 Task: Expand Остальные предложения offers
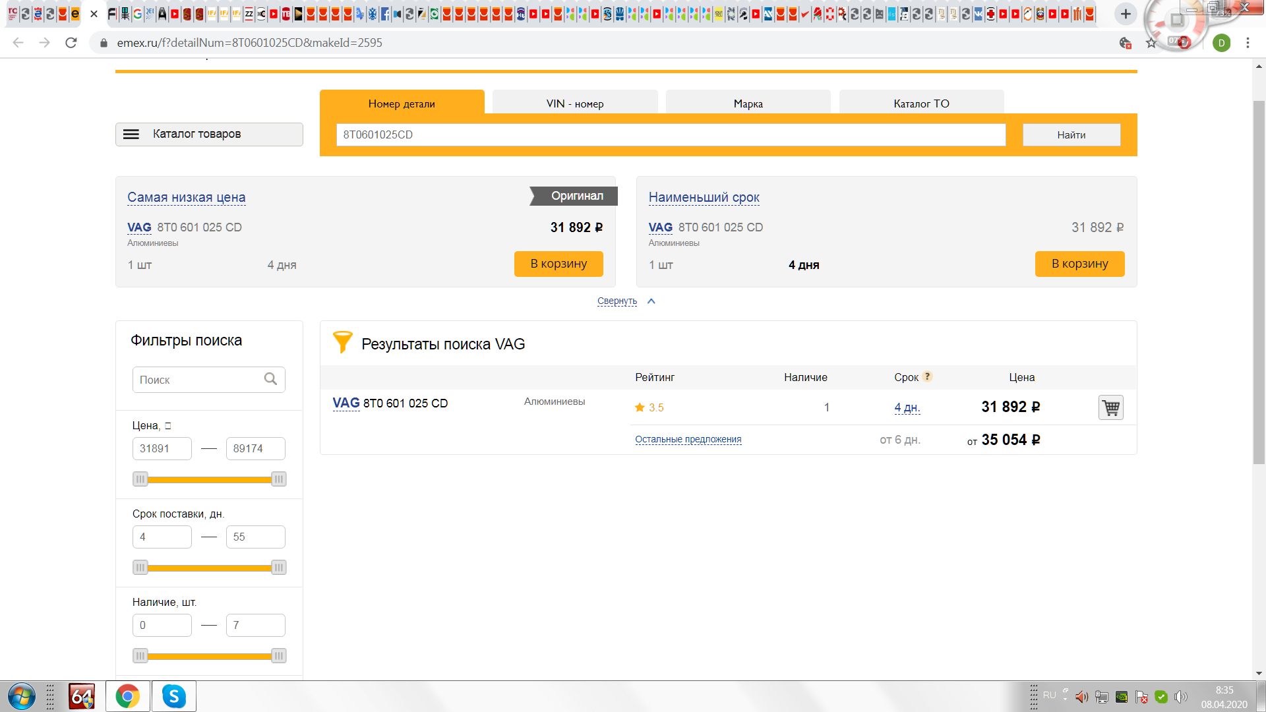[x=688, y=440]
